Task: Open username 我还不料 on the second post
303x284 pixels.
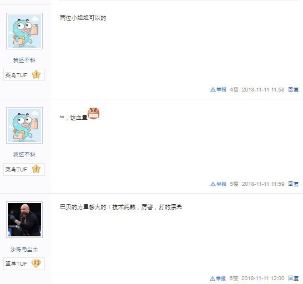Action: click(x=24, y=155)
